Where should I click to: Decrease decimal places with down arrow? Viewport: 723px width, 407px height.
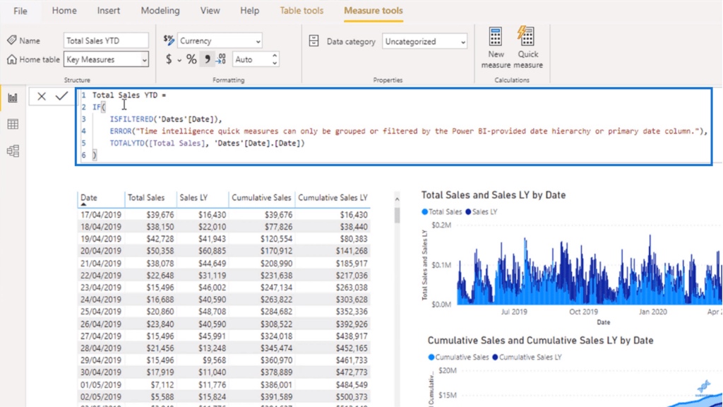[275, 63]
